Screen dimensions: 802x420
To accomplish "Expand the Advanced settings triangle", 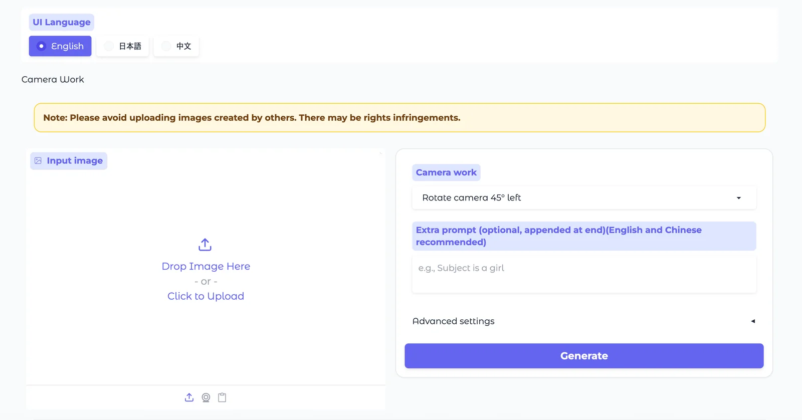I will (753, 321).
